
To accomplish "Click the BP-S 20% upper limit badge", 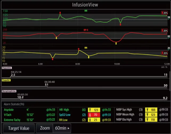I will [x=164, y=31].
